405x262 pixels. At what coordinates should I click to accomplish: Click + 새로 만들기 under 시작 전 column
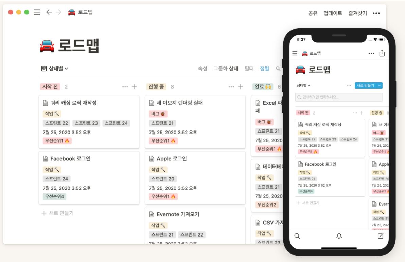(x=58, y=213)
